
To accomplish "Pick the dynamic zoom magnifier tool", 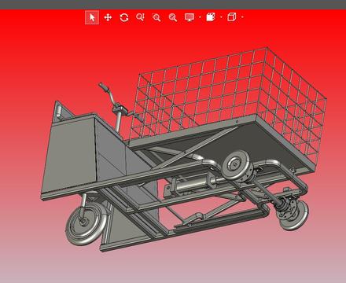I will pos(140,17).
